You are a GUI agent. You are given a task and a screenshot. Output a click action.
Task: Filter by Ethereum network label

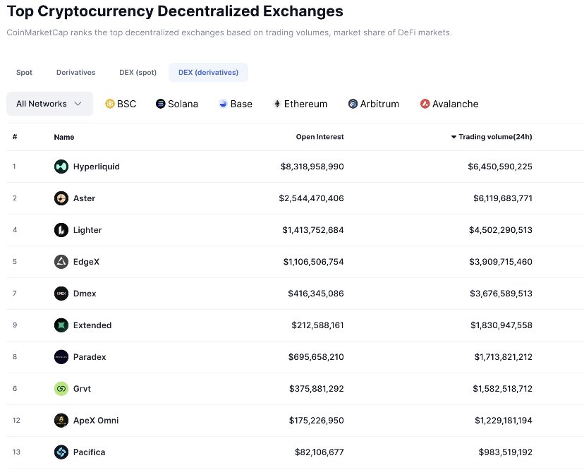306,104
